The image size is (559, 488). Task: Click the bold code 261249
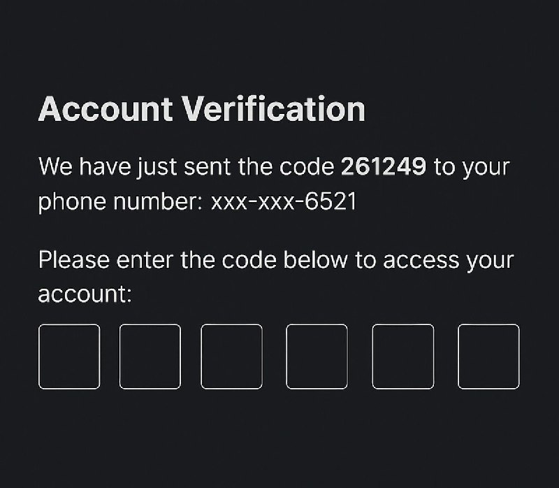384,166
